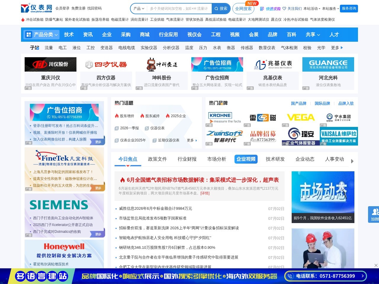
Task: Click the FineTek 凡宜科技 sidebar logo
Action: coord(64,158)
